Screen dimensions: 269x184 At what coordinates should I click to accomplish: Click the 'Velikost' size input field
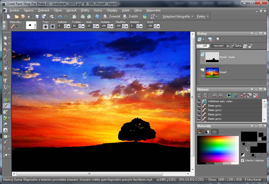pos(60,26)
